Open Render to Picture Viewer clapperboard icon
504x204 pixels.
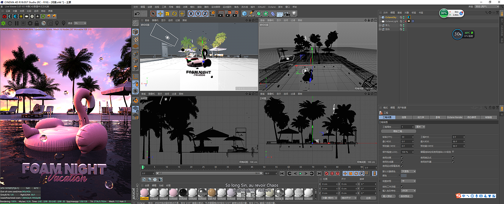tap(228, 14)
